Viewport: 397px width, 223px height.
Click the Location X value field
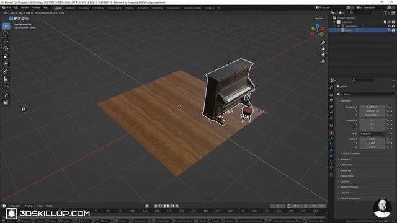[x=372, y=107]
